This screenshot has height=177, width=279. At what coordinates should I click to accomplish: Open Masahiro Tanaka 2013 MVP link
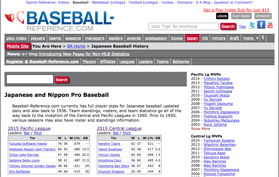click(x=218, y=83)
